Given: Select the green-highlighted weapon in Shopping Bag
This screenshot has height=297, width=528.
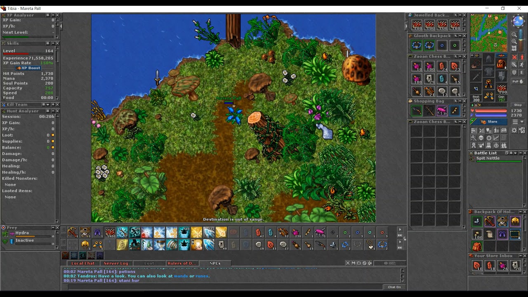Looking at the screenshot, I should point(417,110).
